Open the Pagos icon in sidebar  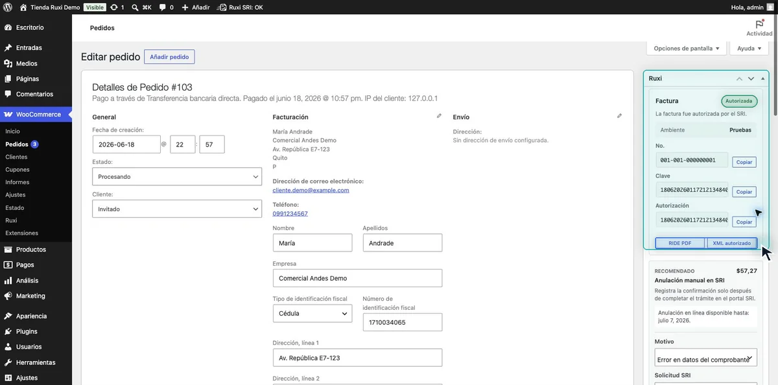[8, 265]
